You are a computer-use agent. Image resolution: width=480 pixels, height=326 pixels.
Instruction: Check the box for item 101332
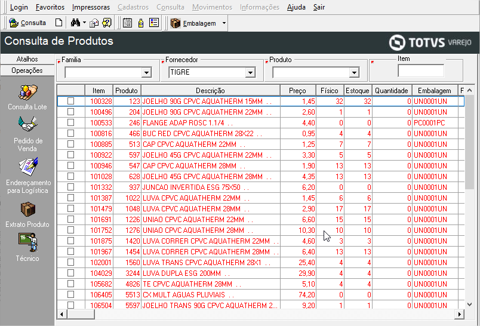(x=70, y=187)
